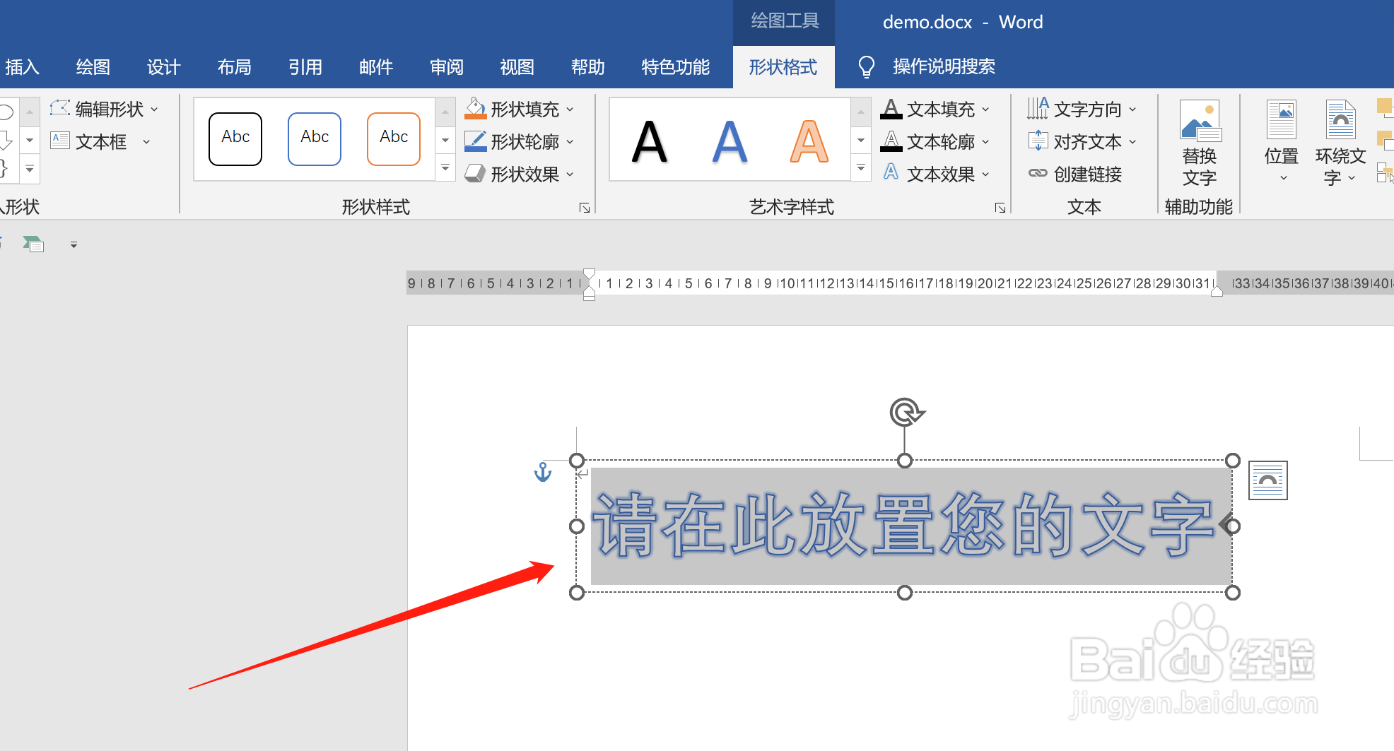Open 形状样式 dialog launcher

585,208
